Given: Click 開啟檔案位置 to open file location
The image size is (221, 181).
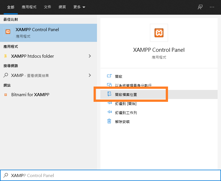Looking at the screenshot, I should tap(159, 94).
